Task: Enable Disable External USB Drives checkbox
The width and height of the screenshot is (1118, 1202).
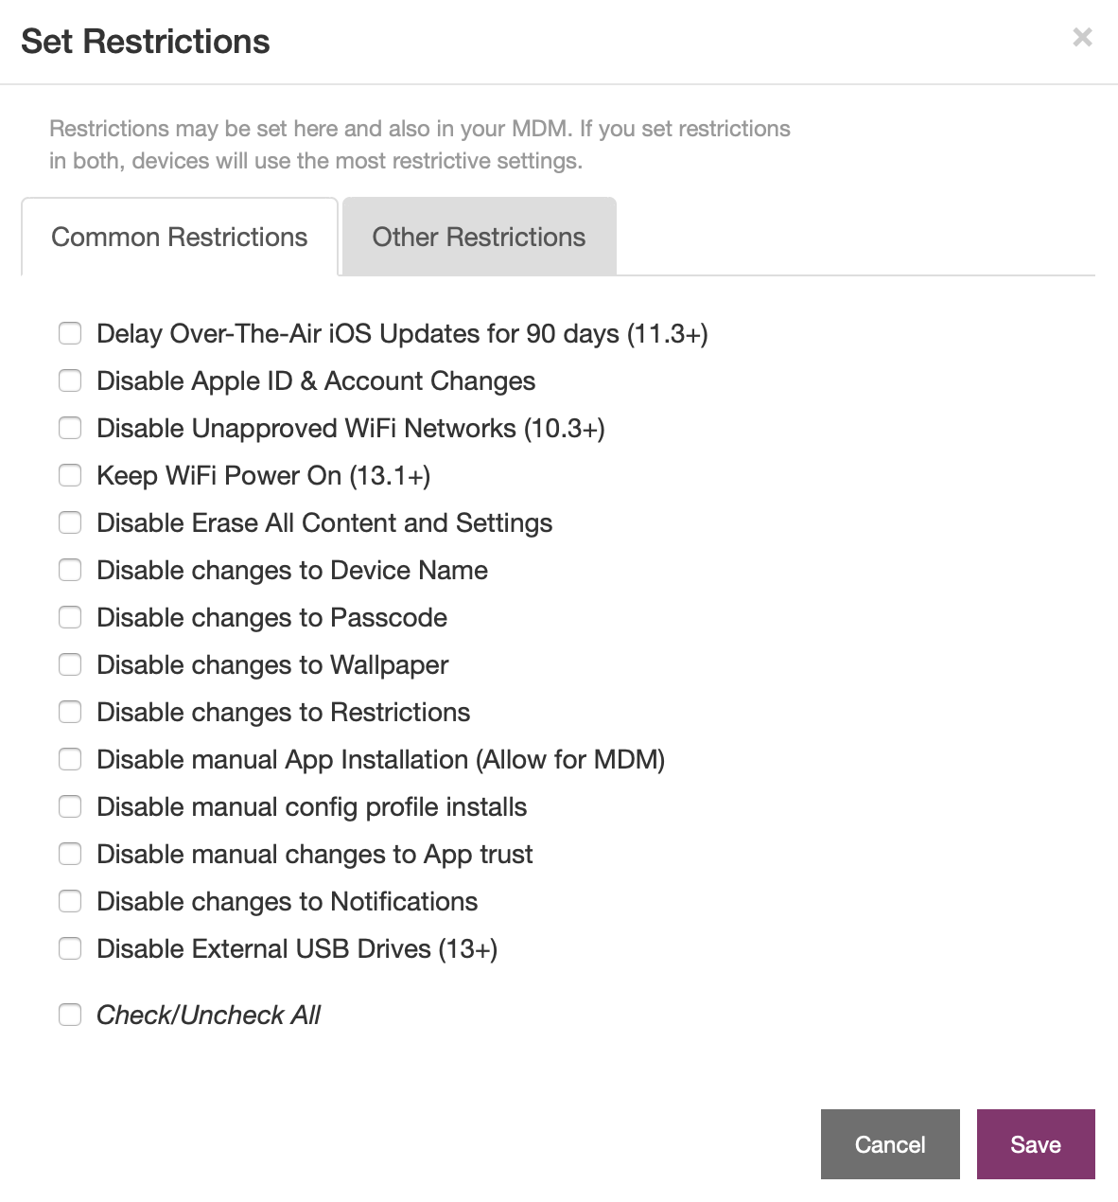Action: (70, 948)
